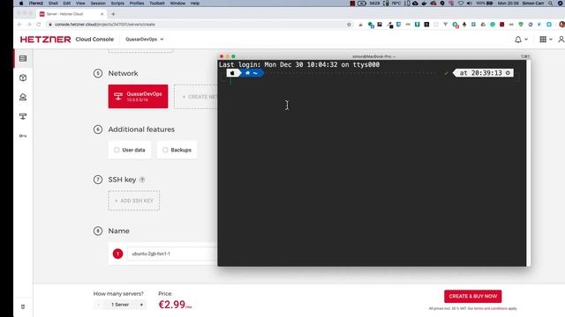Toggle the QuasarDevOps network card
The image size is (565, 317).
(138, 96)
